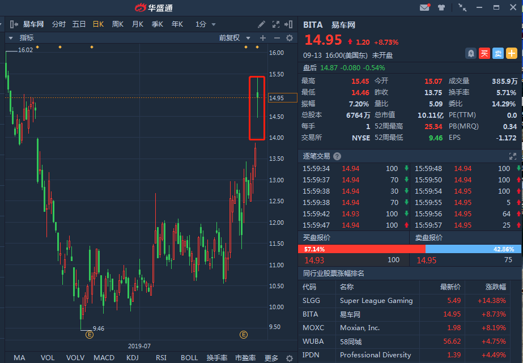Viewport: 523px width, 363px height.
Task: Click the blue sell 卖 button
Action: click(x=498, y=53)
